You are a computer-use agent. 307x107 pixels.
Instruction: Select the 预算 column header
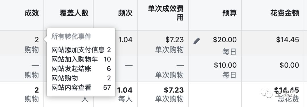tap(229, 13)
